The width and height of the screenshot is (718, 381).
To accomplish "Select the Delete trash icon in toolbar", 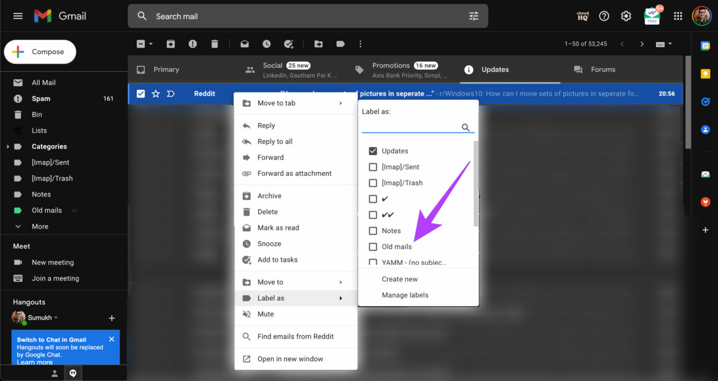I will [x=215, y=43].
